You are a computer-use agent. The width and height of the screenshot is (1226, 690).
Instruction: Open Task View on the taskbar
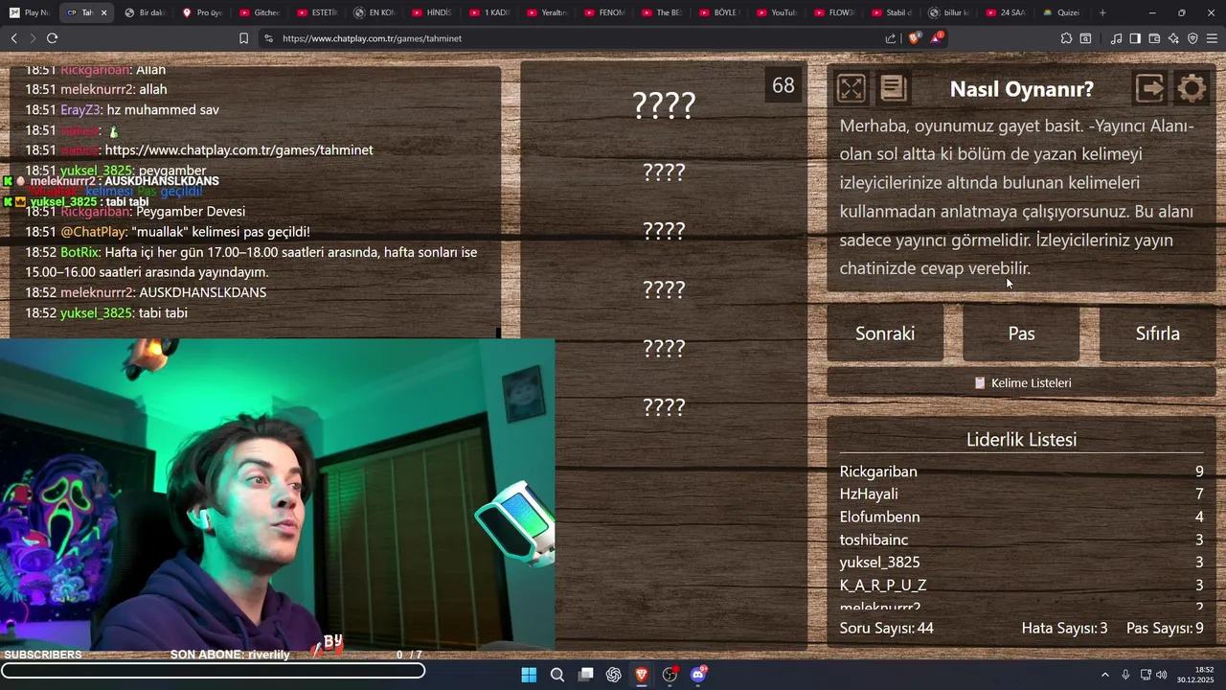(585, 675)
